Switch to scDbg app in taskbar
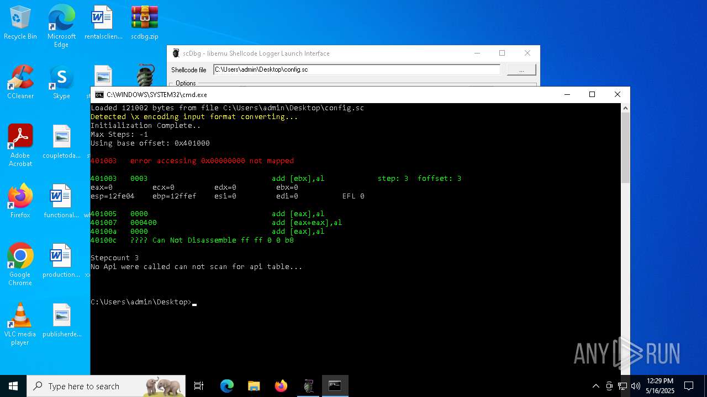 (308, 386)
